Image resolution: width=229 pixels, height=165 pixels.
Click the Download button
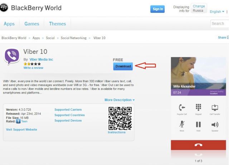pos(123,66)
